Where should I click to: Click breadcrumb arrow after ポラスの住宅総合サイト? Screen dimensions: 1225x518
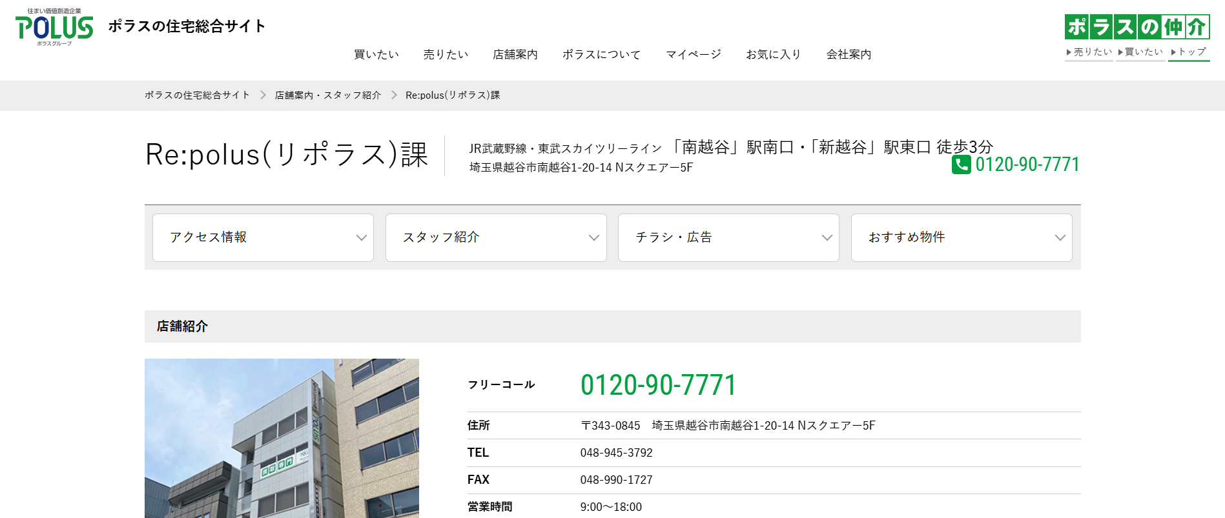point(263,95)
